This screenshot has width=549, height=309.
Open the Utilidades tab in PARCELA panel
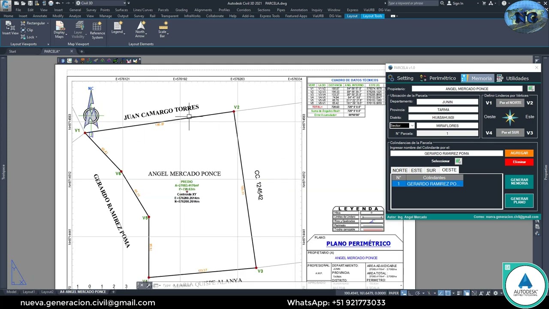[513, 78]
